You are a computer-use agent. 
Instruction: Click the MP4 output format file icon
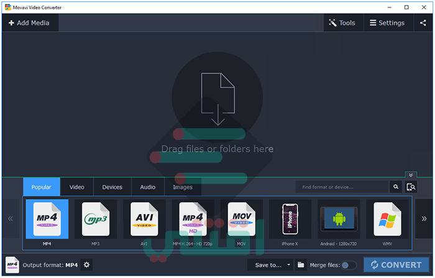click(12, 265)
